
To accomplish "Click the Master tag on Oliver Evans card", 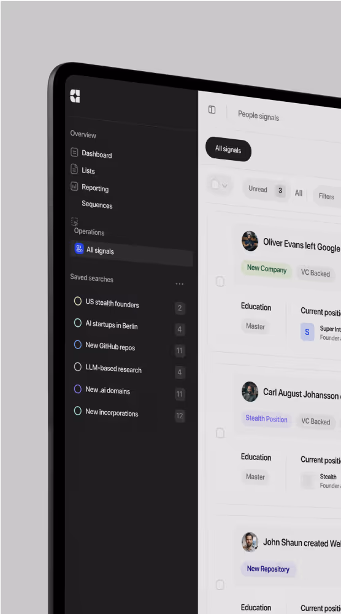I will pos(255,326).
